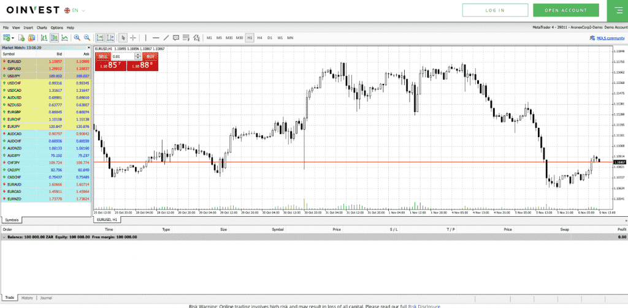Select USDJPY row in Market Watch
This screenshot has width=628, height=308.
(x=46, y=76)
